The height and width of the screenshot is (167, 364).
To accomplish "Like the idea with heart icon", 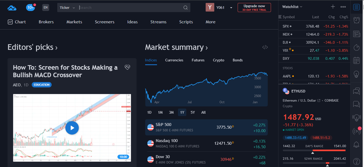I will click(x=127, y=67).
